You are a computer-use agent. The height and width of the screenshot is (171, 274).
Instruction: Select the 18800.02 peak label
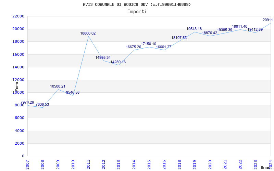[88, 33]
